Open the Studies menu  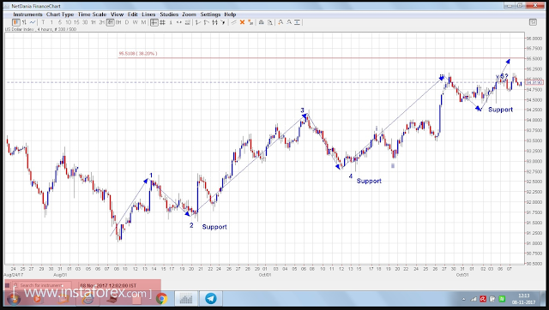(x=169, y=15)
